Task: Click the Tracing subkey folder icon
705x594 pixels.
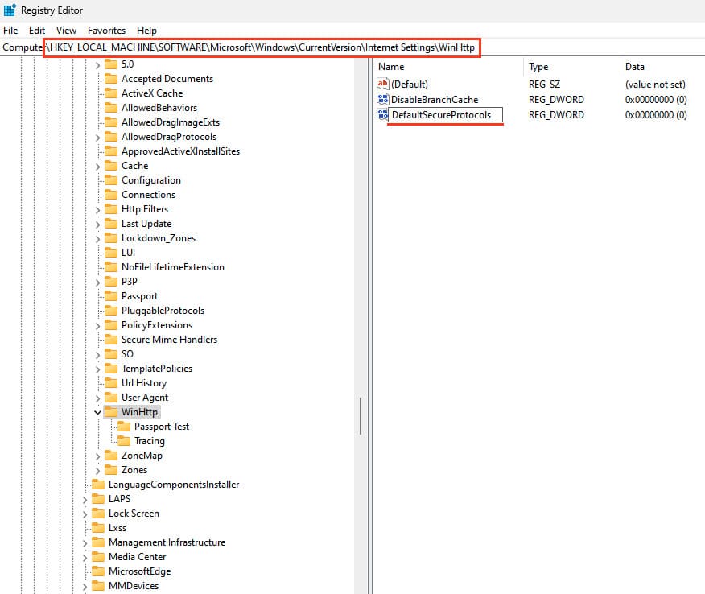Action: (x=123, y=441)
